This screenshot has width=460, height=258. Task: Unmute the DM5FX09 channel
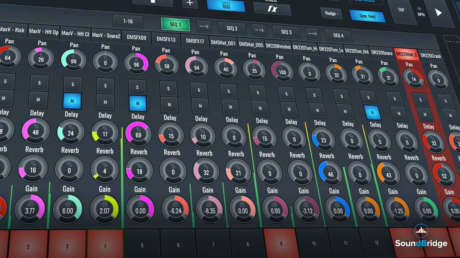[x=137, y=104]
